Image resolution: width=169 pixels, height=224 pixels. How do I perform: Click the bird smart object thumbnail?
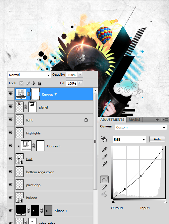point(20,159)
